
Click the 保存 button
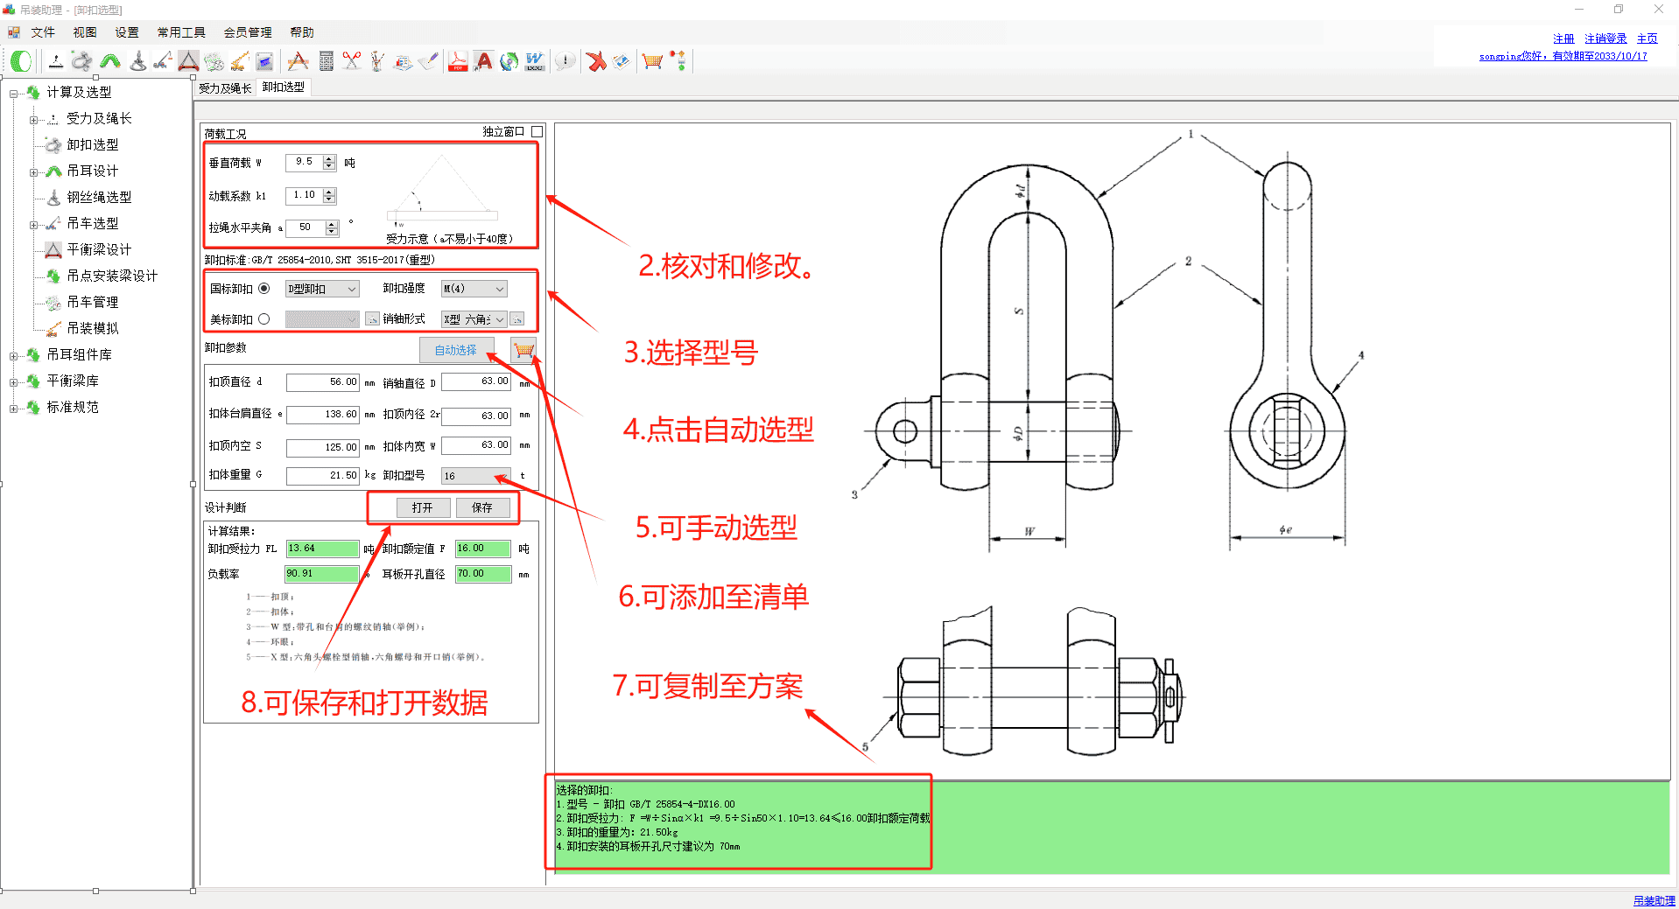(x=482, y=507)
